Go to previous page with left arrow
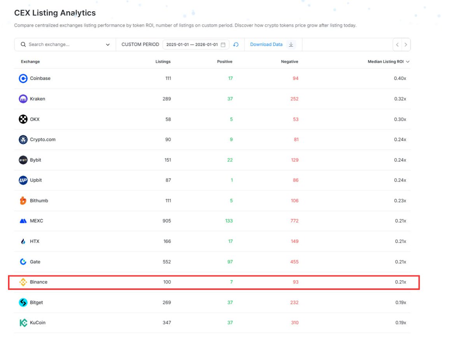467x338 pixels. coord(397,45)
